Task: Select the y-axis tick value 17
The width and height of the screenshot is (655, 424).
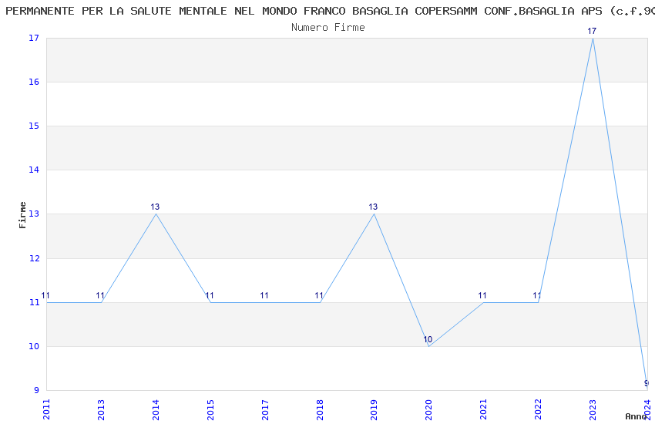Action: 34,38
